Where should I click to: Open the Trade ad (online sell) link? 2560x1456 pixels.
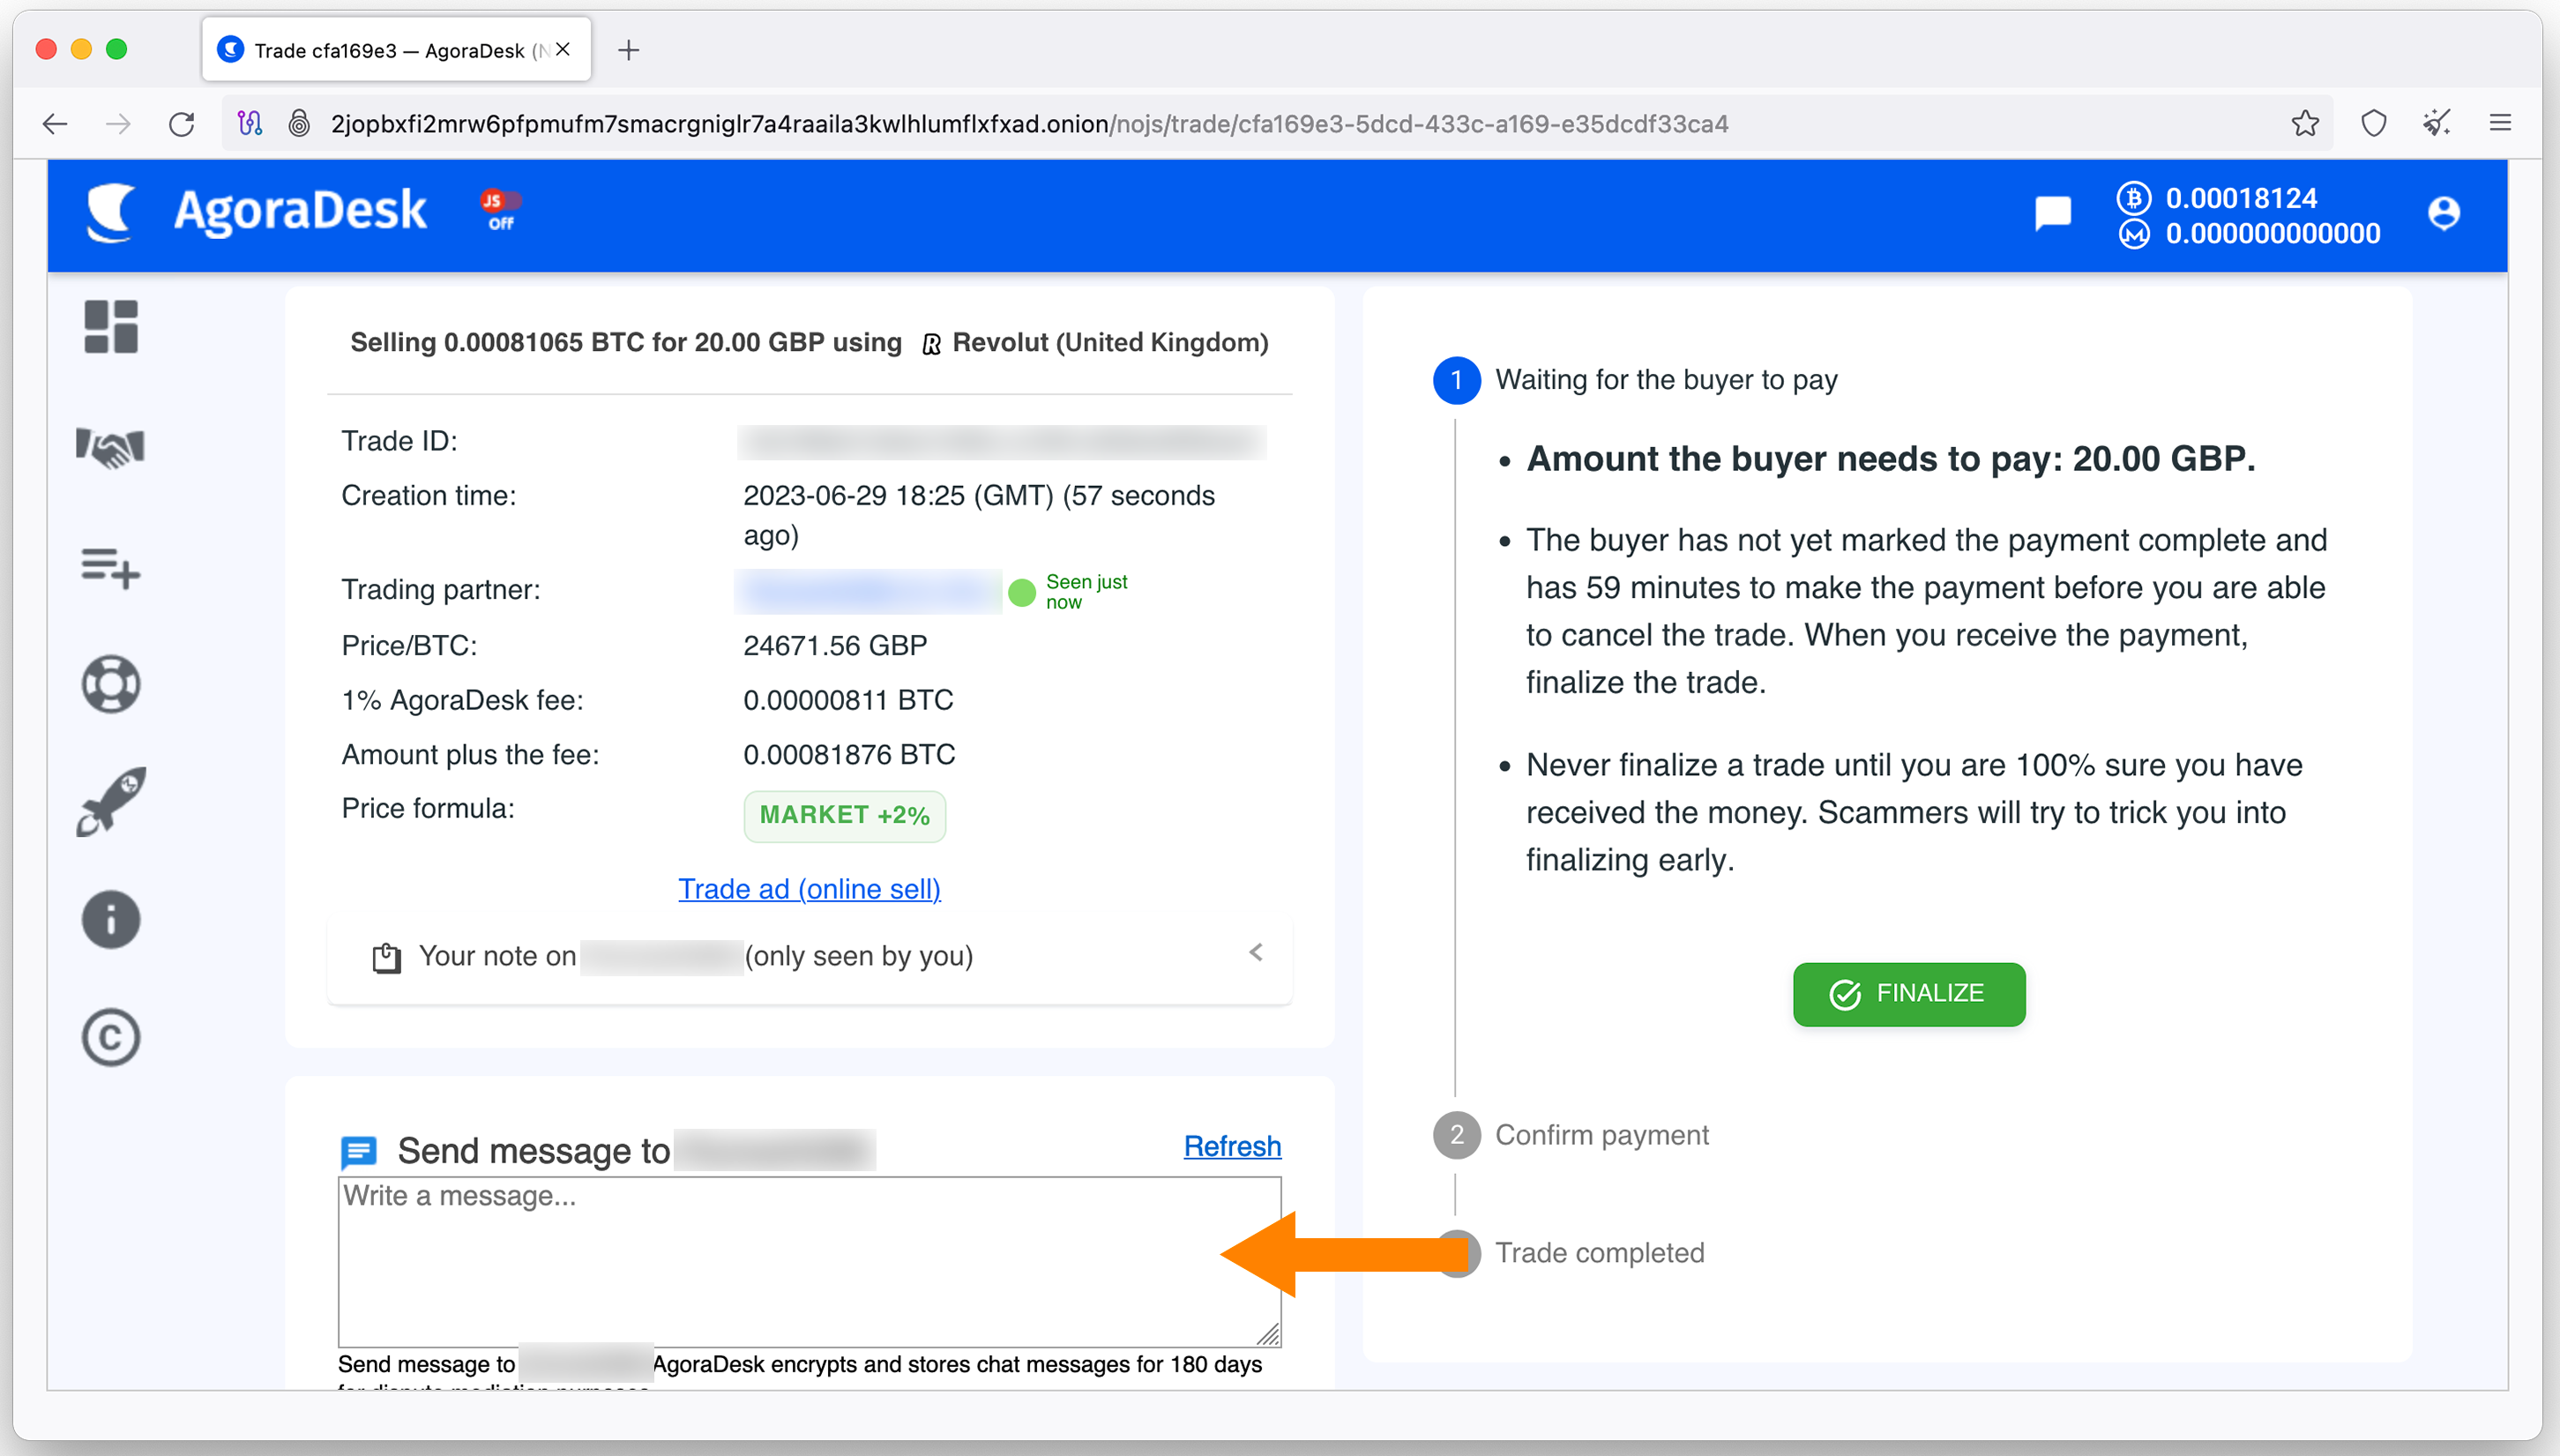(809, 889)
